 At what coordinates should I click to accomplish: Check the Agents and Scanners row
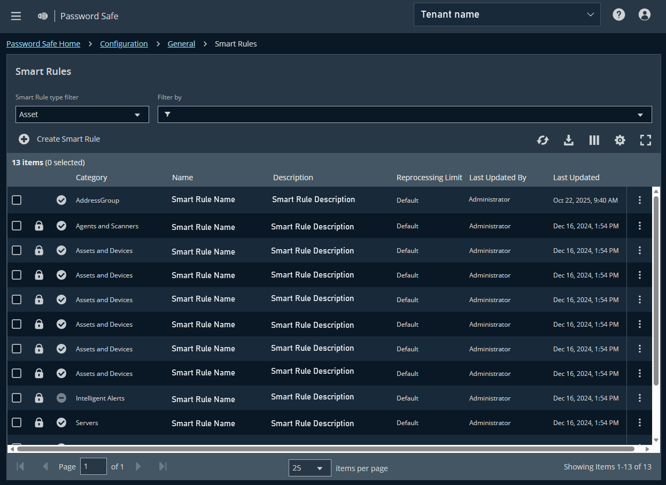[17, 226]
